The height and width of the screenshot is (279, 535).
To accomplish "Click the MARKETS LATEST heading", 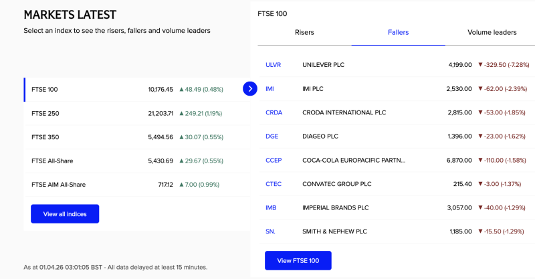I will pyautogui.click(x=70, y=15).
